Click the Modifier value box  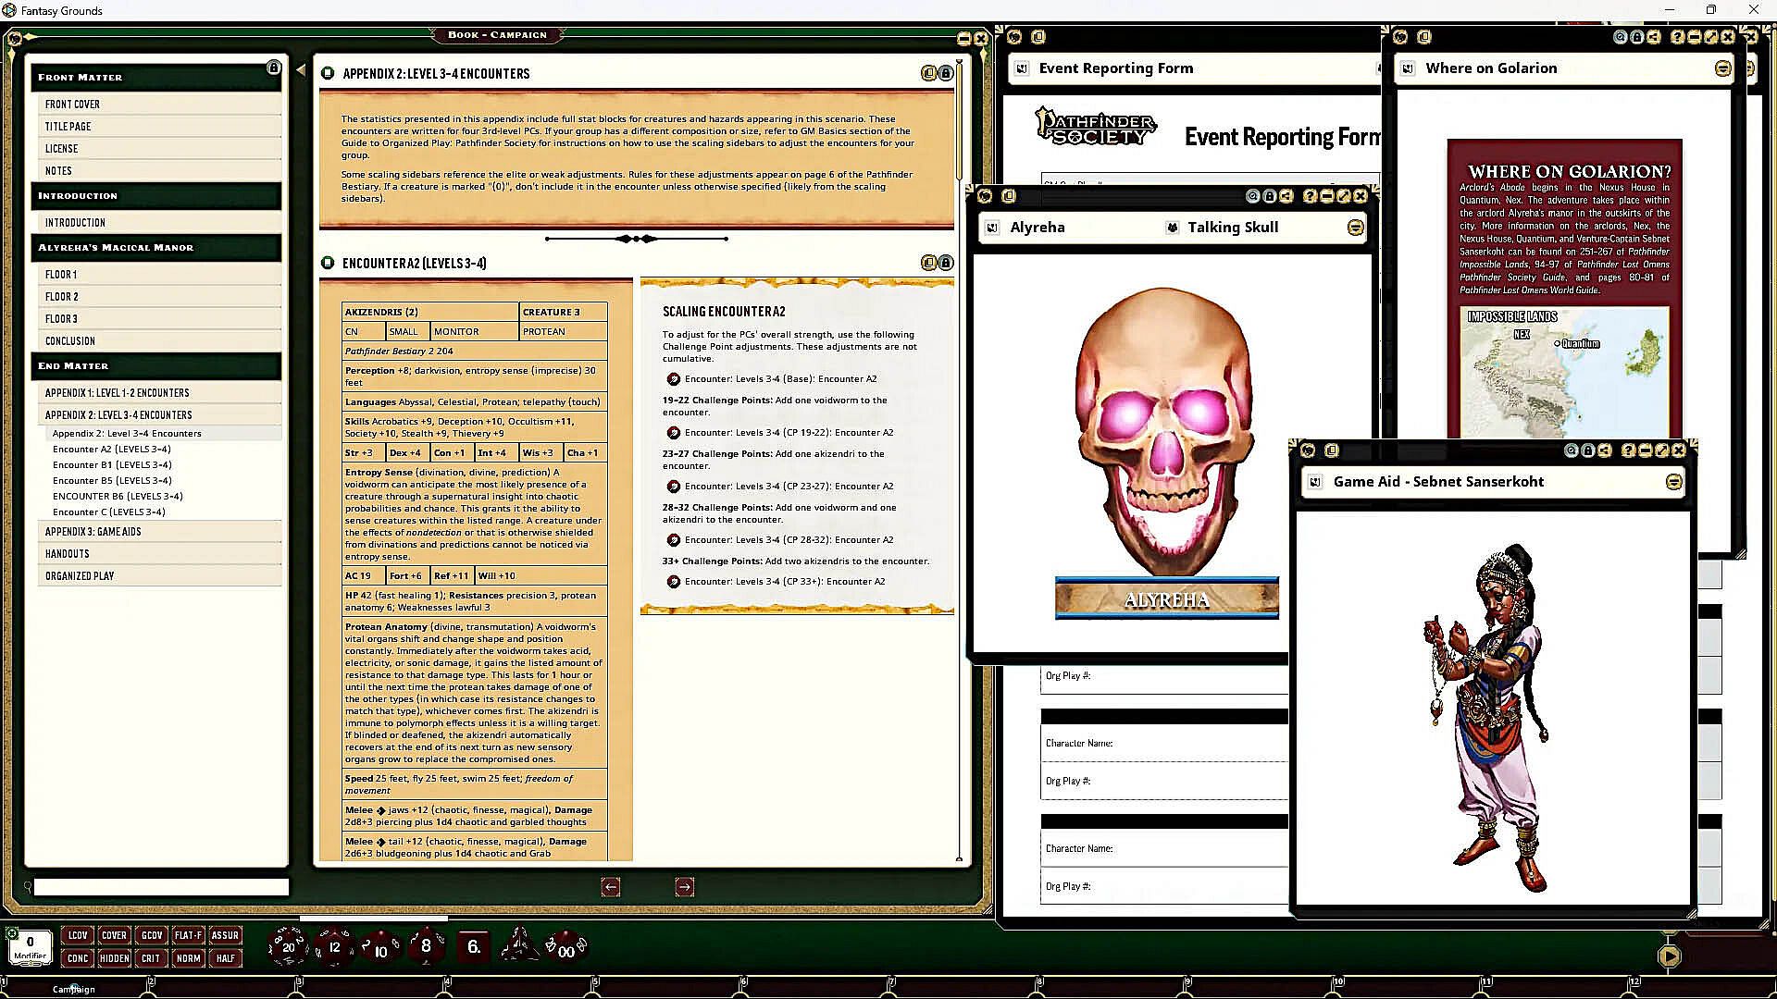(x=30, y=946)
